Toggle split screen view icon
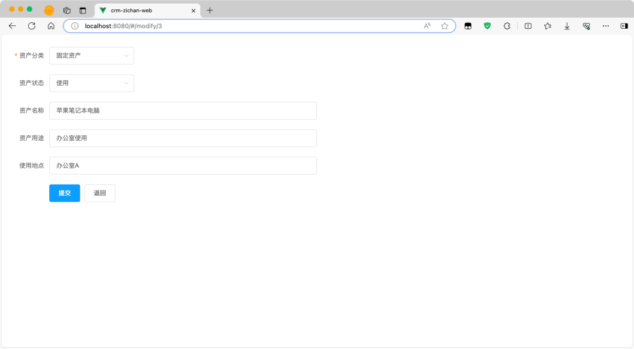Screen dimensions: 634x349 coord(528,26)
